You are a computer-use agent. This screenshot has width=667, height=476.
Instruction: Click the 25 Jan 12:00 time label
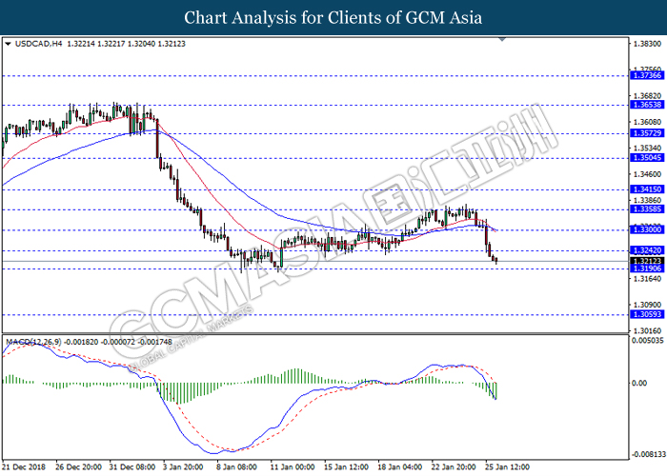point(507,467)
